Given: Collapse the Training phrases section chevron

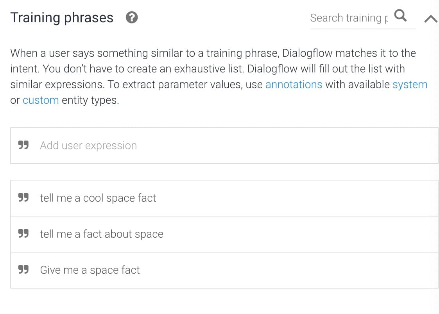Looking at the screenshot, I should [x=431, y=19].
